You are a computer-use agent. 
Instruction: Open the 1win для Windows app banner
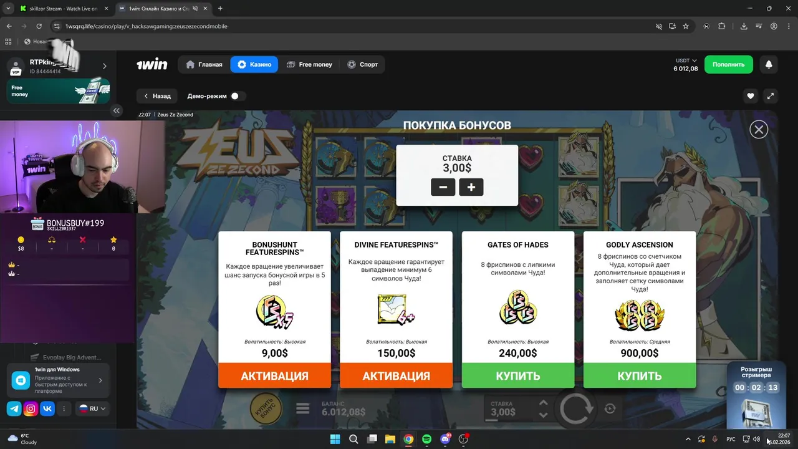pos(59,380)
